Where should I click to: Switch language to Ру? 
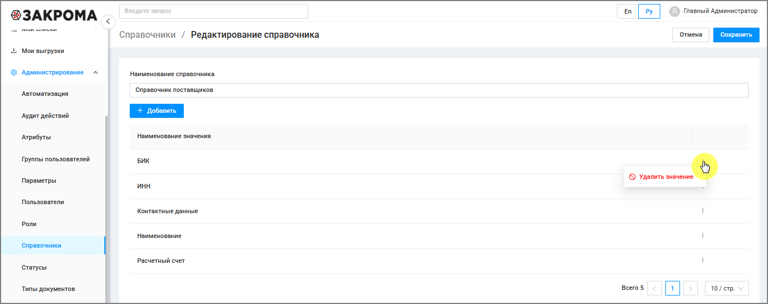click(x=649, y=11)
